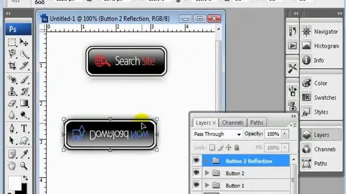This screenshot has width=346, height=194.
Task: Select the Custom Shape tool
Action: 24,140
